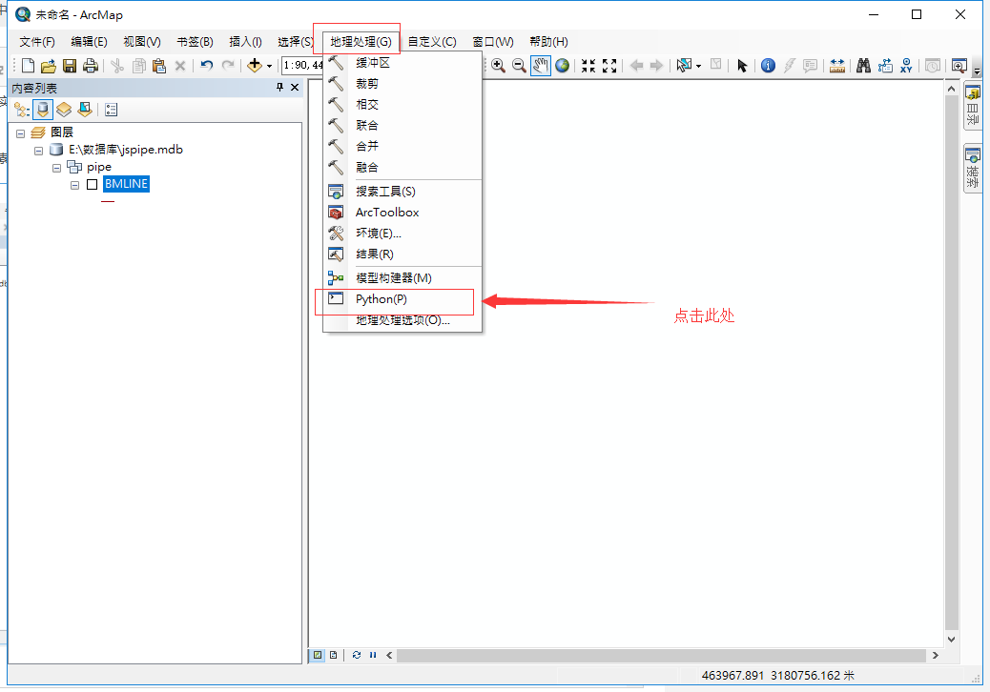
Task: Open the Find binoculars tool
Action: tap(863, 65)
